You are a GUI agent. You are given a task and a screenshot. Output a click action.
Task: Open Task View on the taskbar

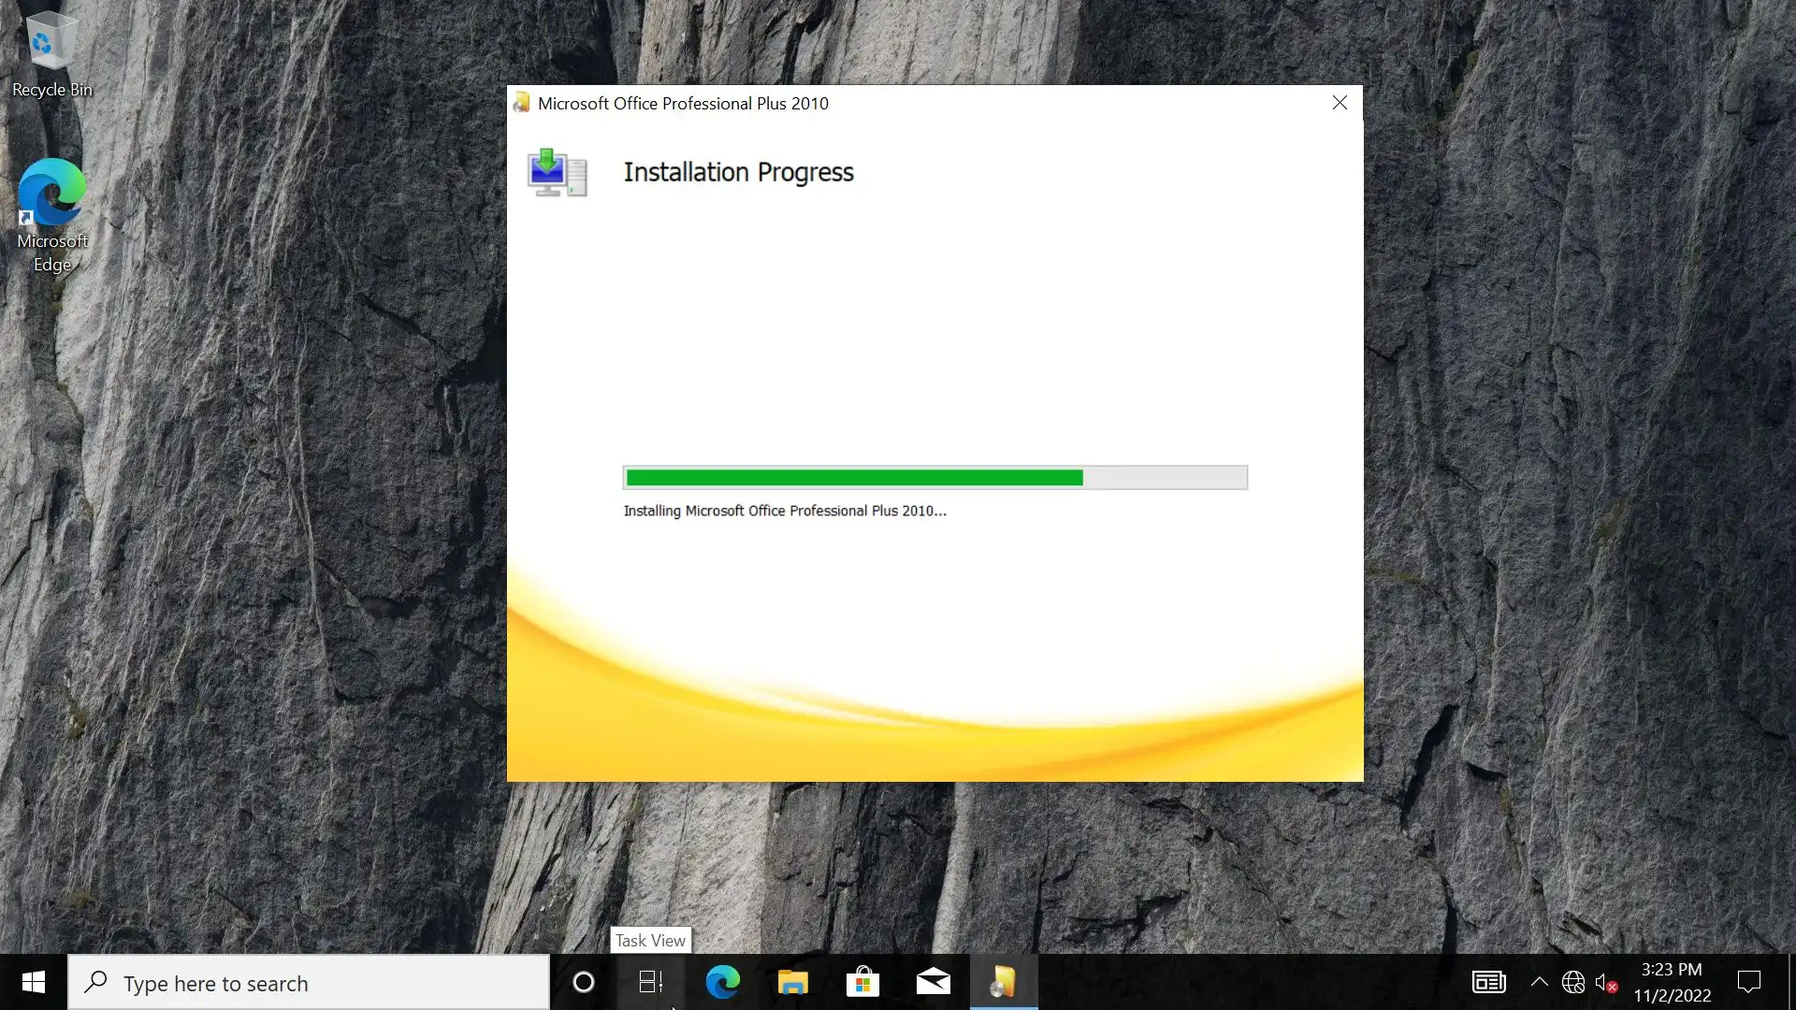click(x=651, y=982)
